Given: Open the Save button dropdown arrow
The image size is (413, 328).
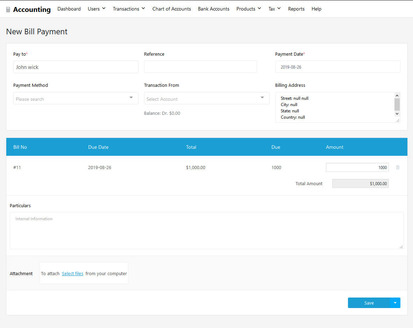Looking at the screenshot, I should (395, 303).
